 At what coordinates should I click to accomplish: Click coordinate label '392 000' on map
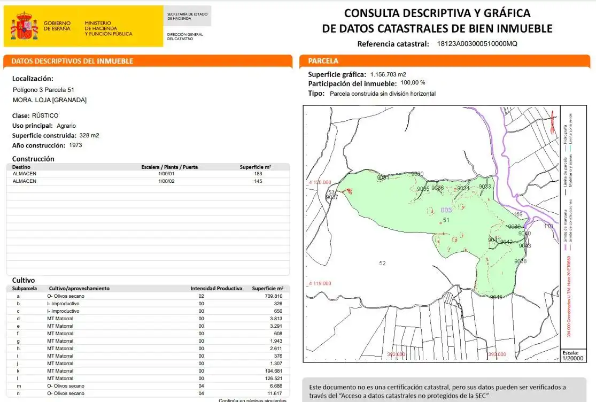[396, 354]
